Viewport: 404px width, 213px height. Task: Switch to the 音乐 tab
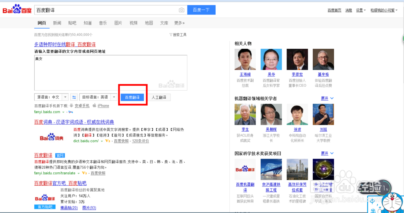pyautogui.click(x=103, y=23)
